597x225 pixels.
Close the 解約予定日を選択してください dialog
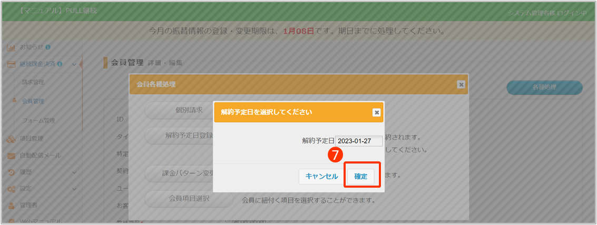(x=376, y=112)
